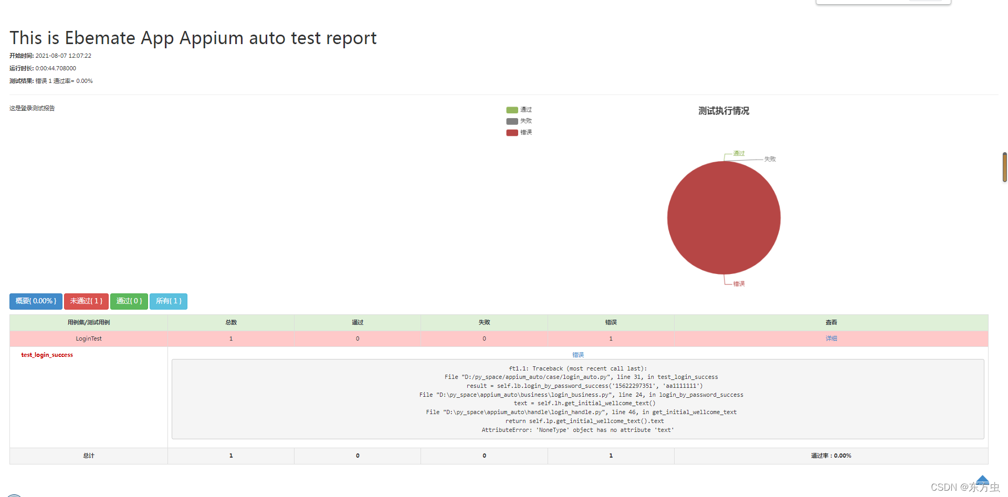Viewport: 1008px width, 497px height.
Task: Click the 查看 column header
Action: point(831,322)
